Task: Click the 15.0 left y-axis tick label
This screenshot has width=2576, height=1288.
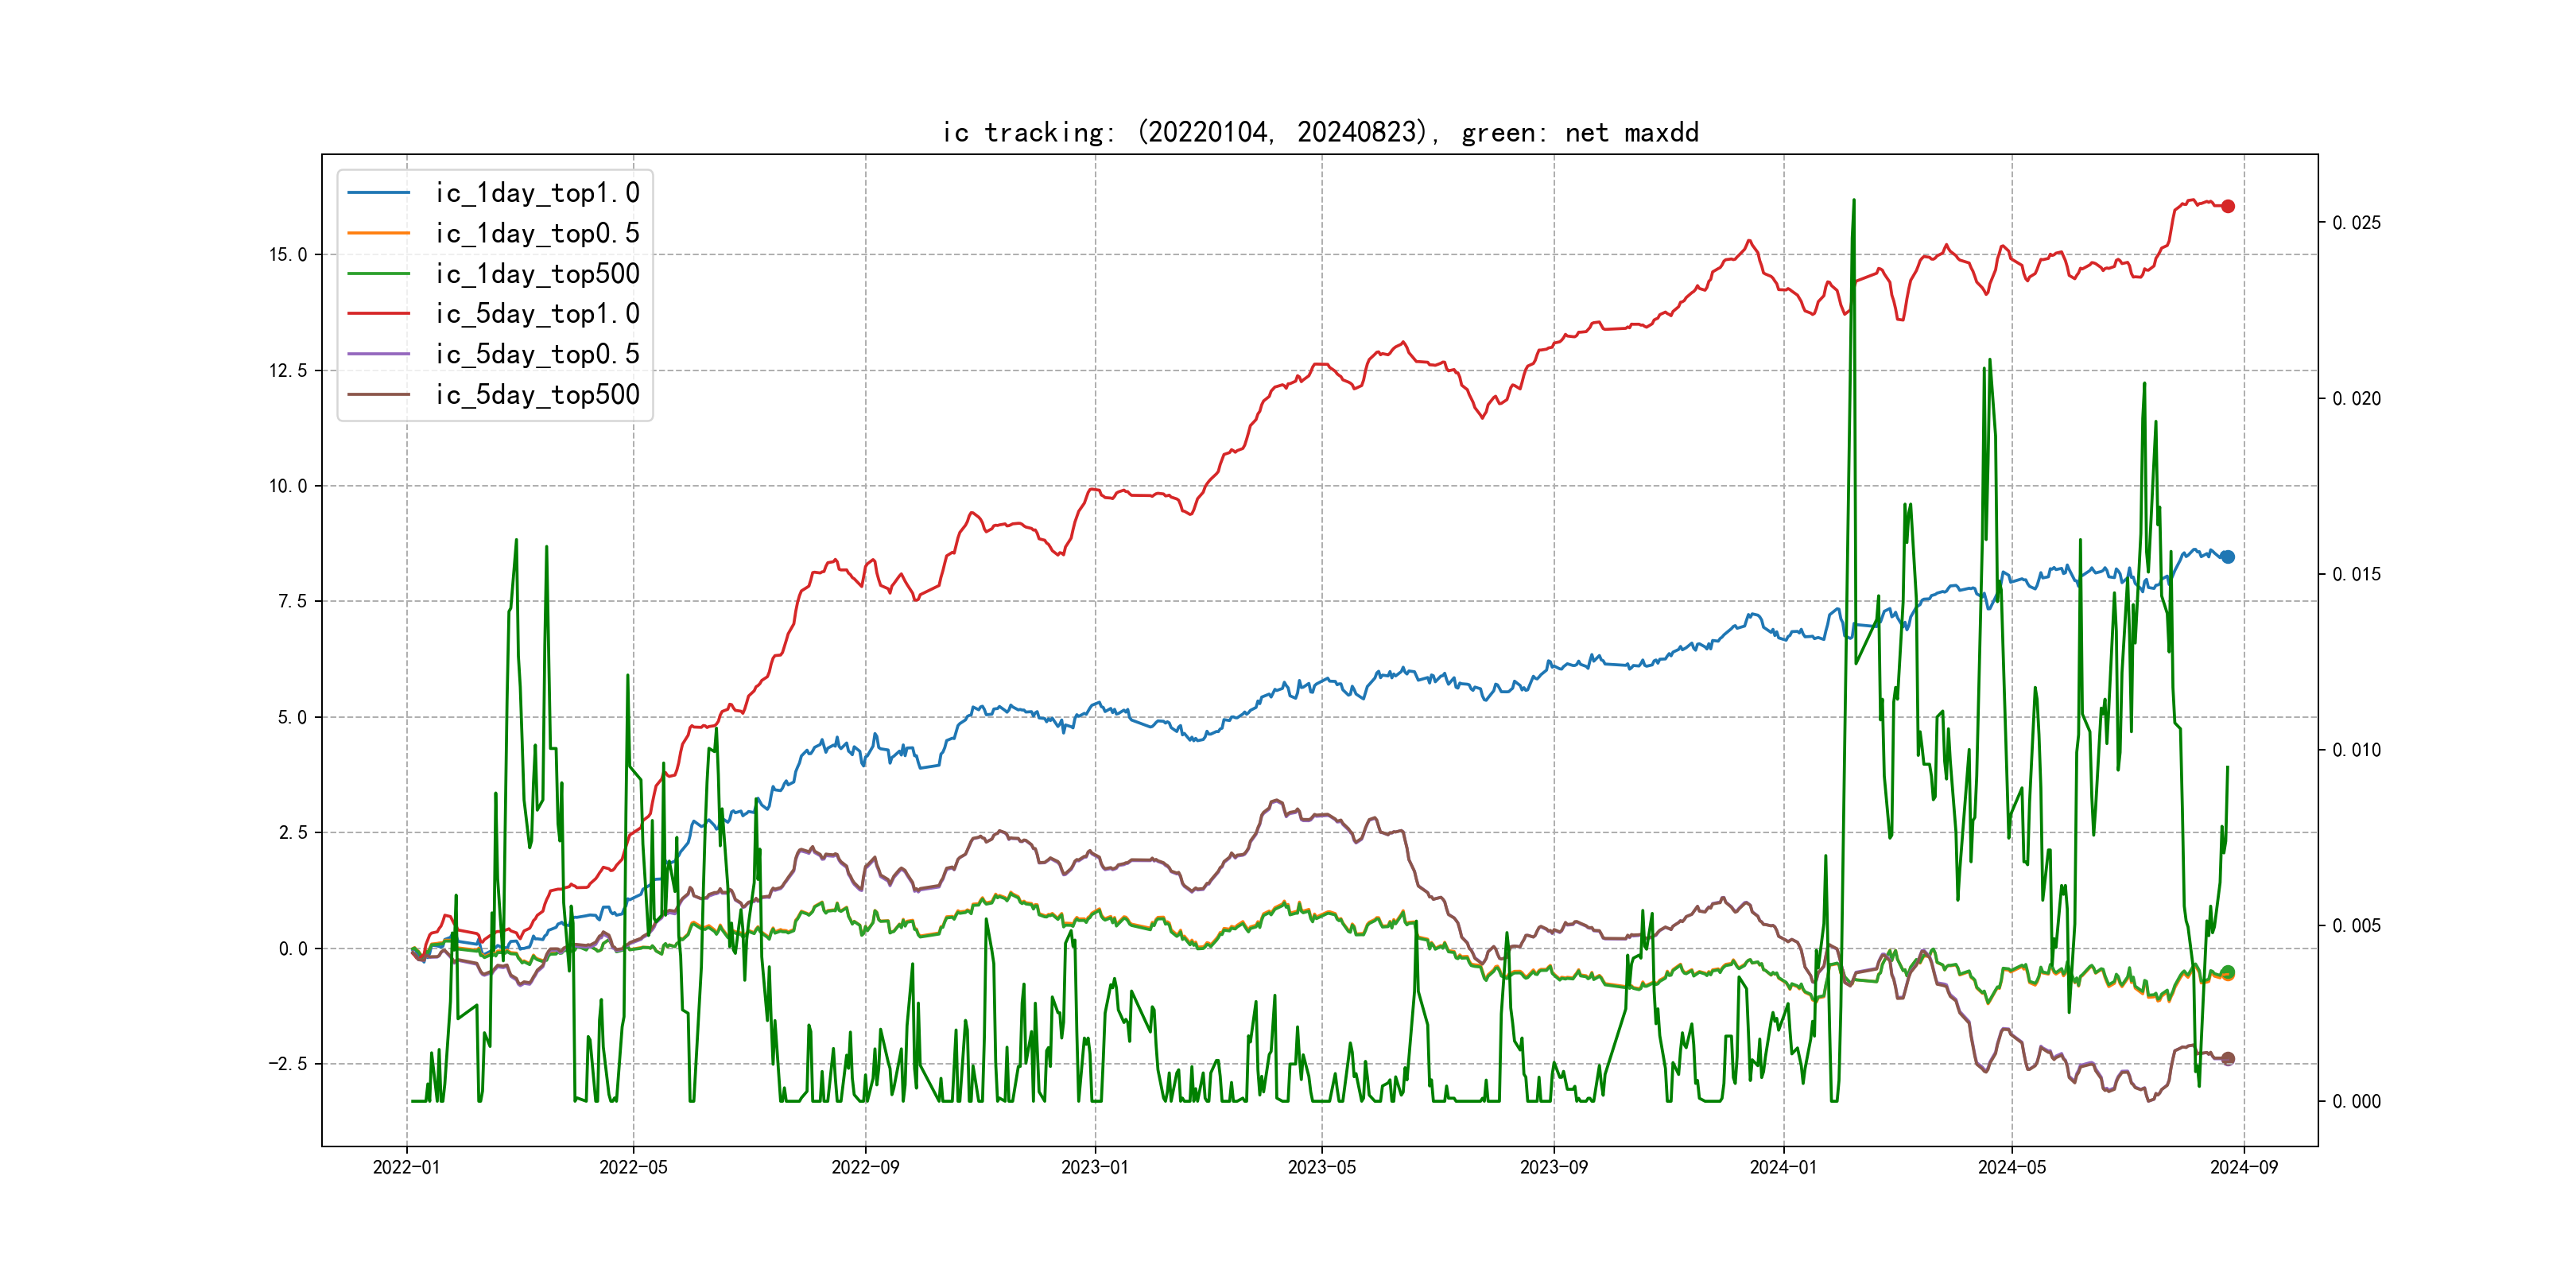Action: coord(288,255)
